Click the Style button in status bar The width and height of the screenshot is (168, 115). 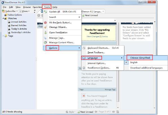click(70, 112)
